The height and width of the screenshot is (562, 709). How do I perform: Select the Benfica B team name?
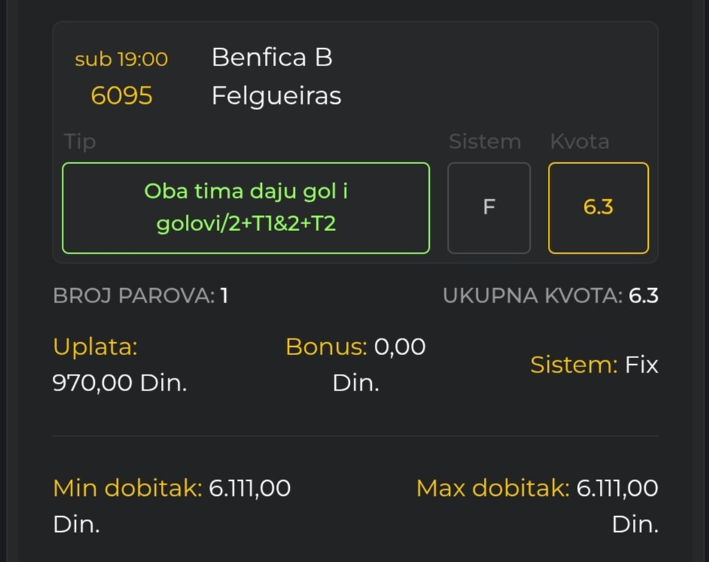(x=272, y=57)
